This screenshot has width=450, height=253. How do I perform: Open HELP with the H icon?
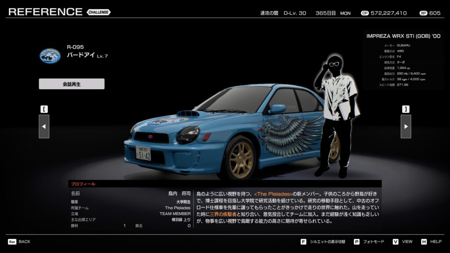[424, 242]
